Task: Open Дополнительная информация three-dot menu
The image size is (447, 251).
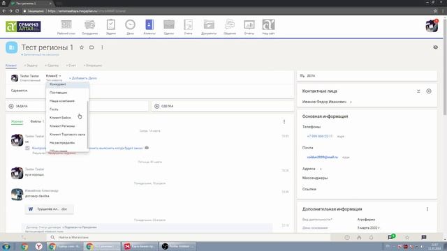Action: pos(427,209)
